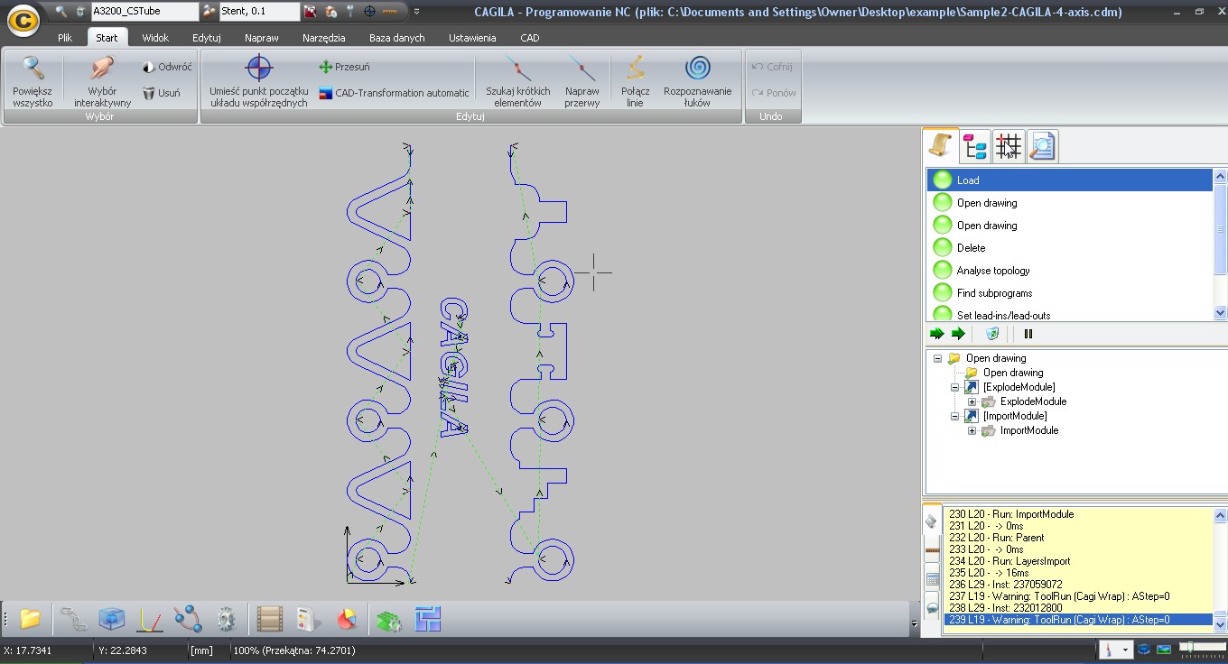
Task: Select log line 230 Run: ImportModule
Action: [x=1011, y=514]
